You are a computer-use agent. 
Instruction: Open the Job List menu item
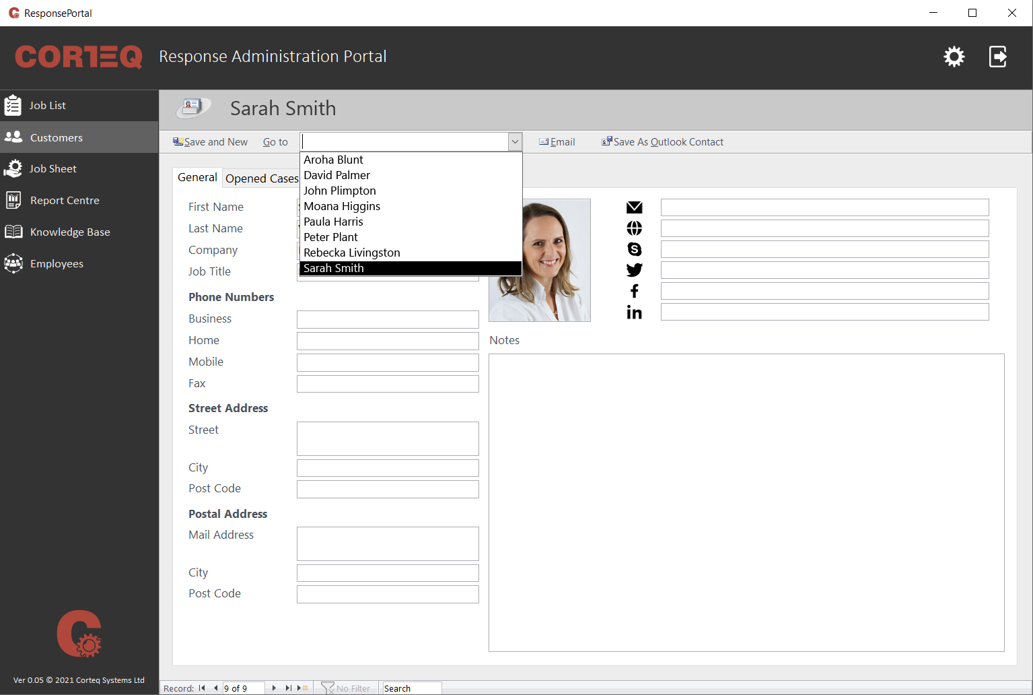pos(79,106)
